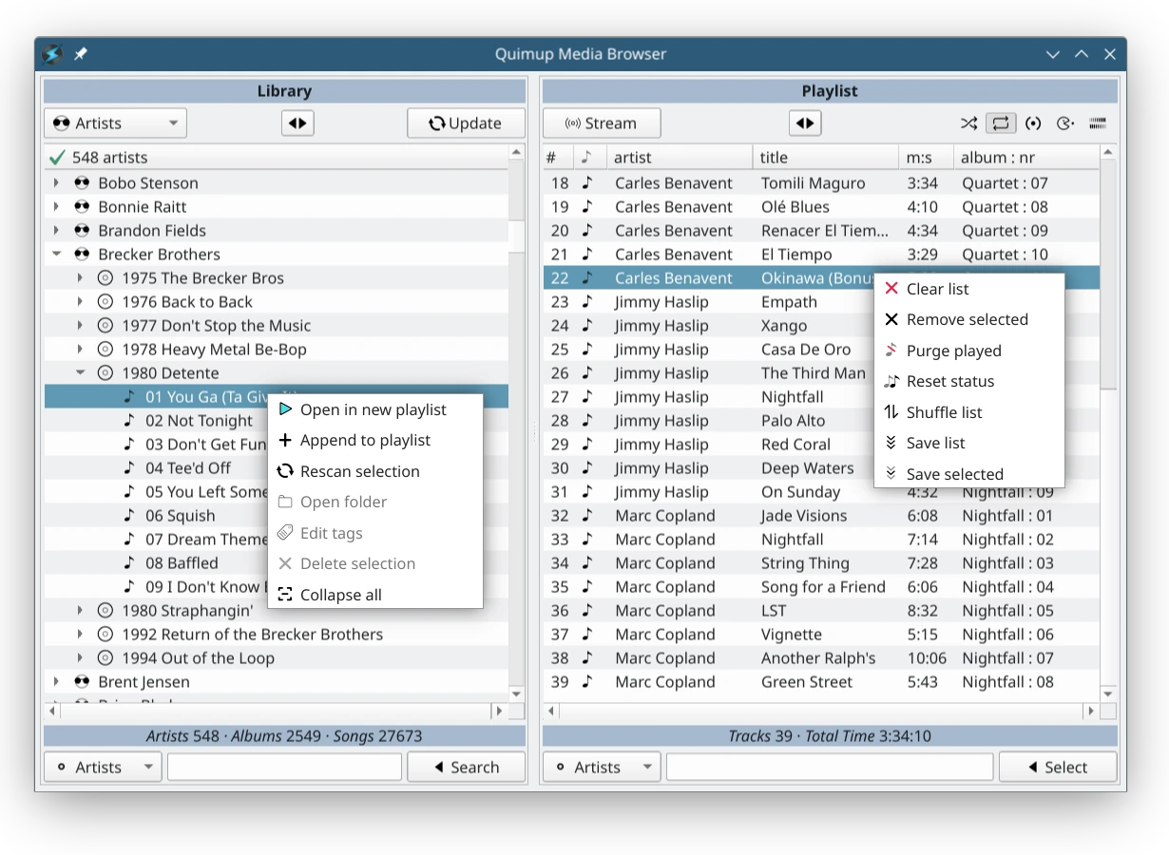Image resolution: width=1169 pixels, height=855 pixels.
Task: Click the 1976 Back to Back disc icon
Action: coord(105,302)
